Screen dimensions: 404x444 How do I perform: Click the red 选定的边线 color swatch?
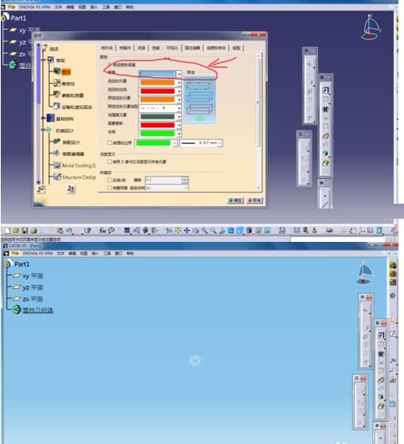[x=157, y=92]
